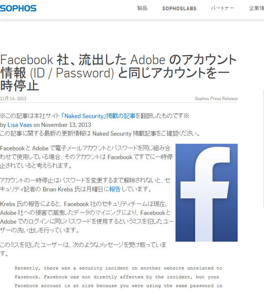
Task: Click the article headline about Facebook and Adobe
Action: (118, 73)
